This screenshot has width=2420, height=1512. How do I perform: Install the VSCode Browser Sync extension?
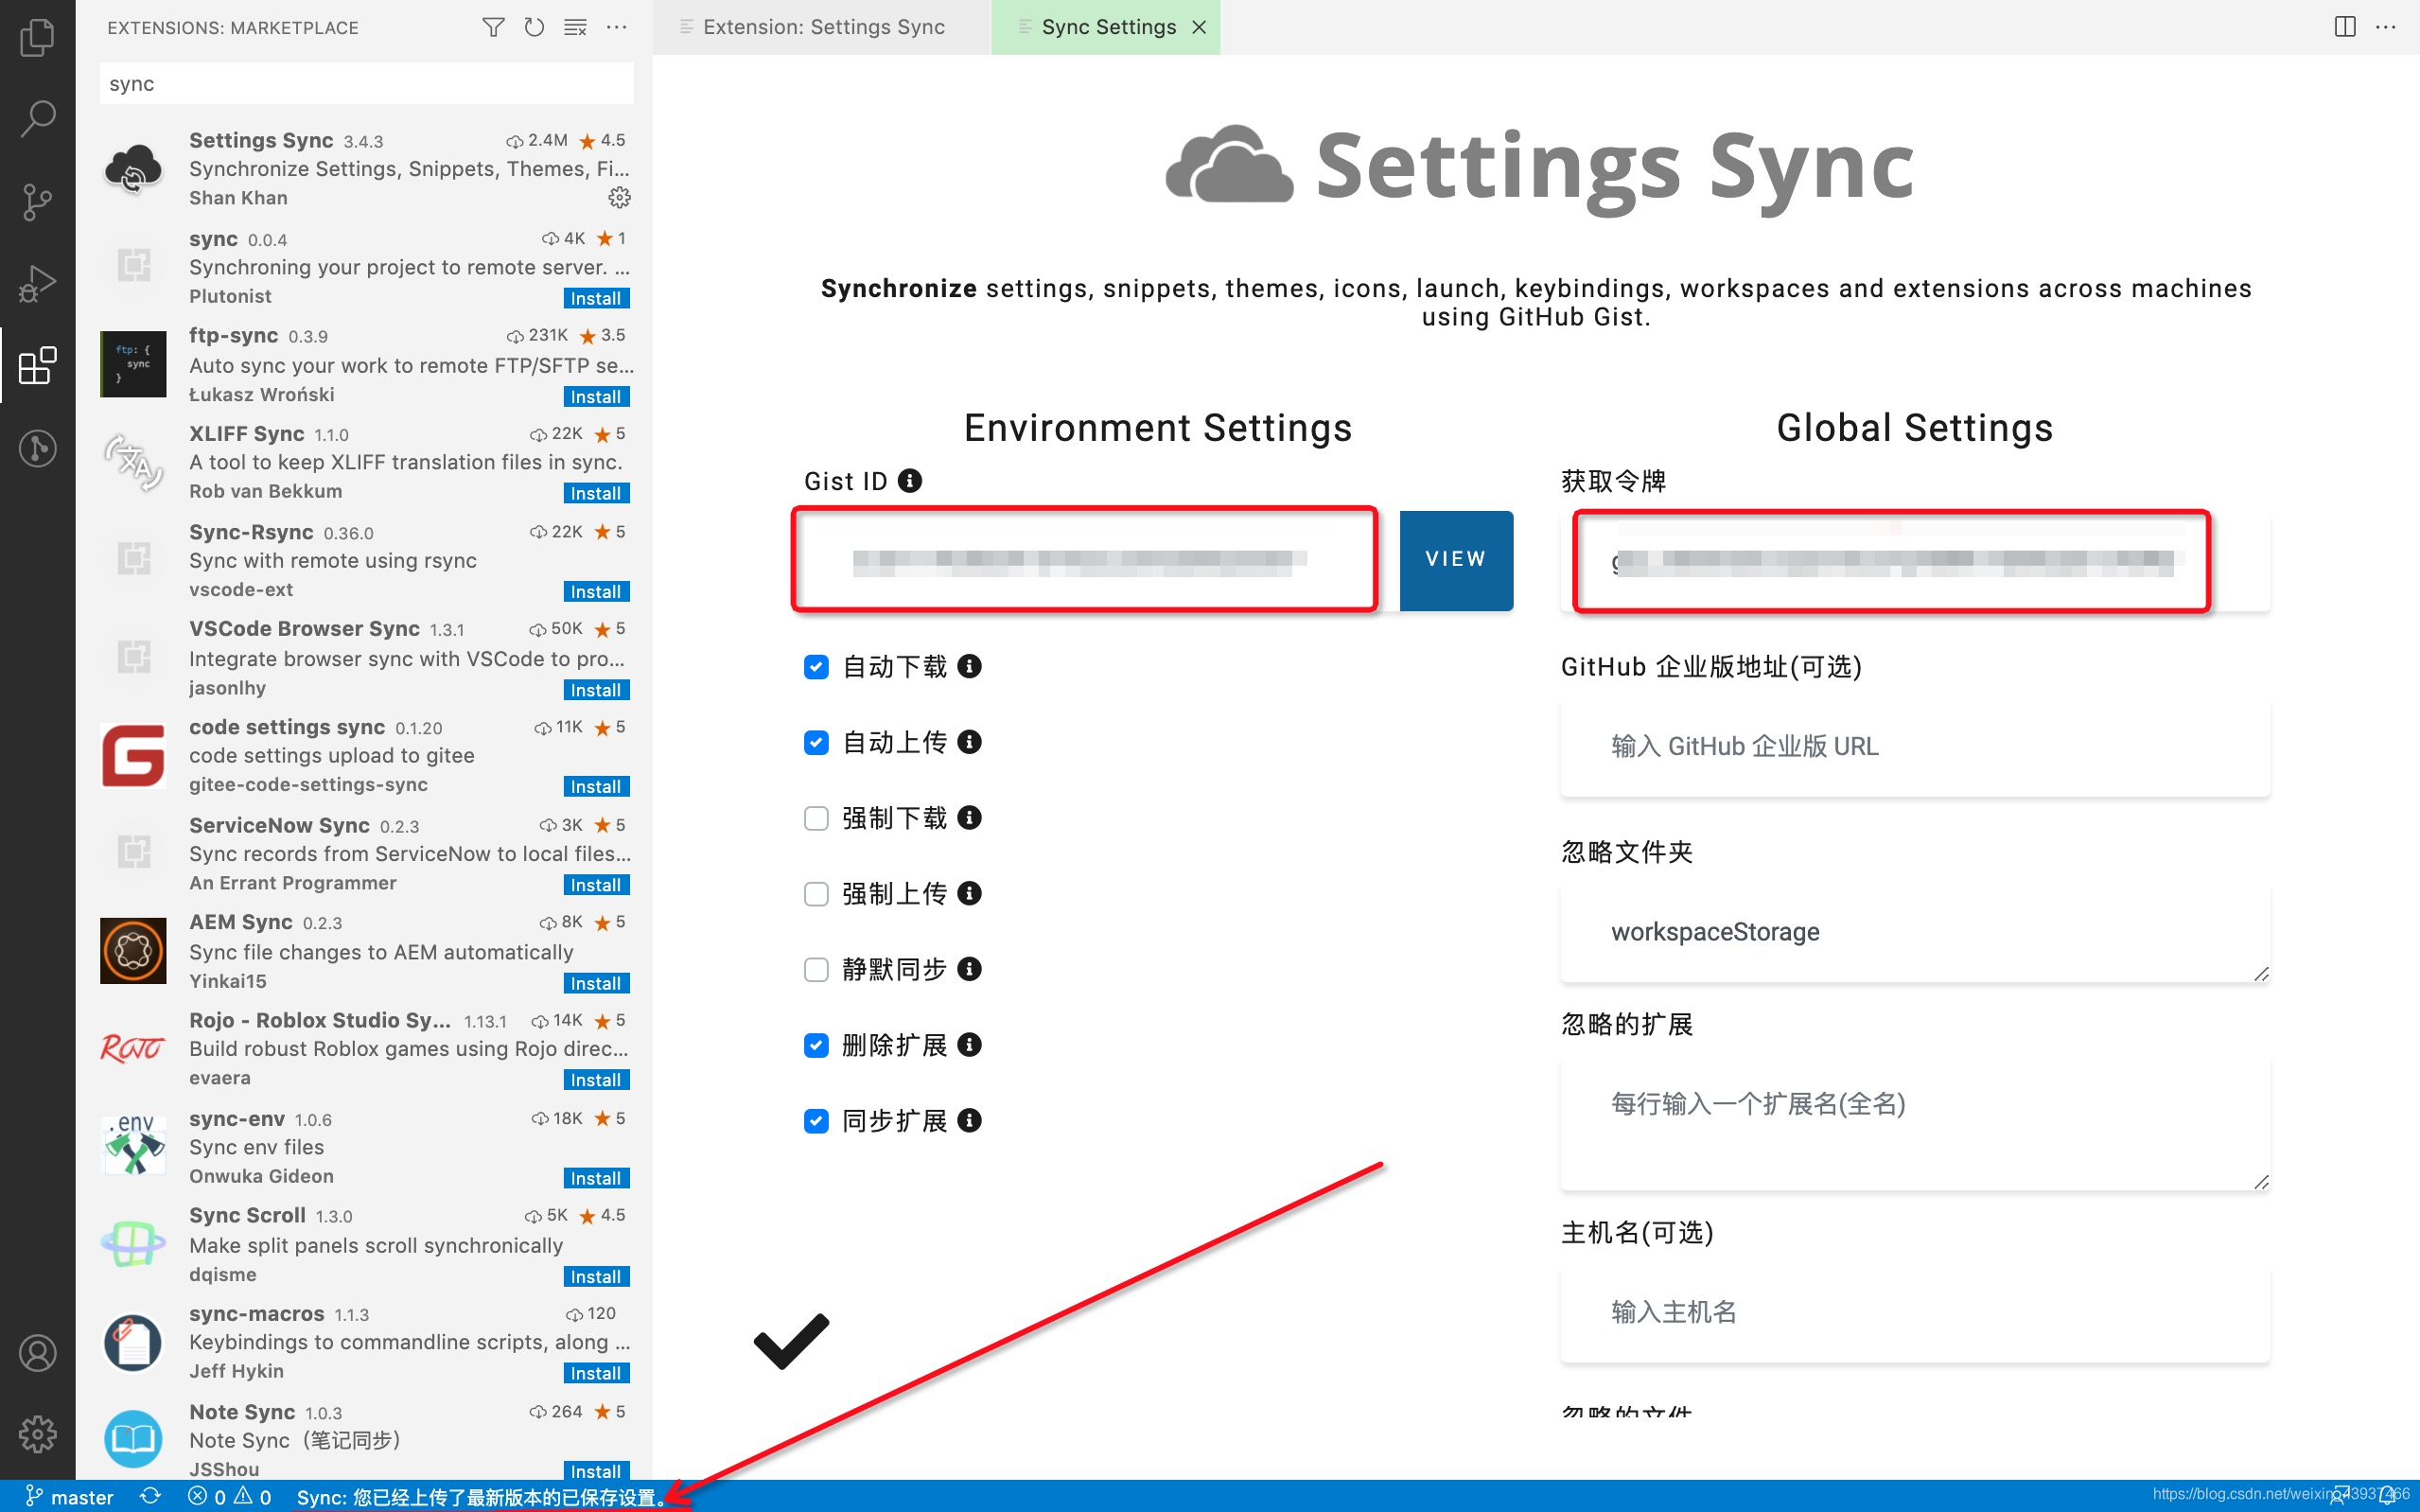(596, 690)
